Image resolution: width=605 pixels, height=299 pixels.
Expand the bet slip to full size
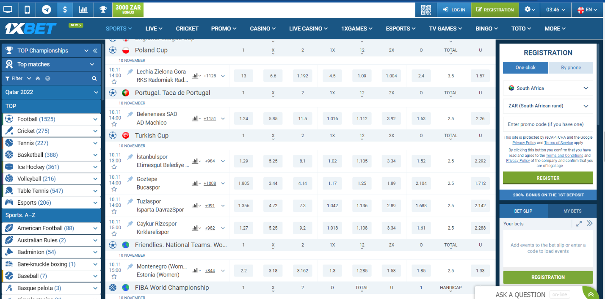(x=579, y=224)
